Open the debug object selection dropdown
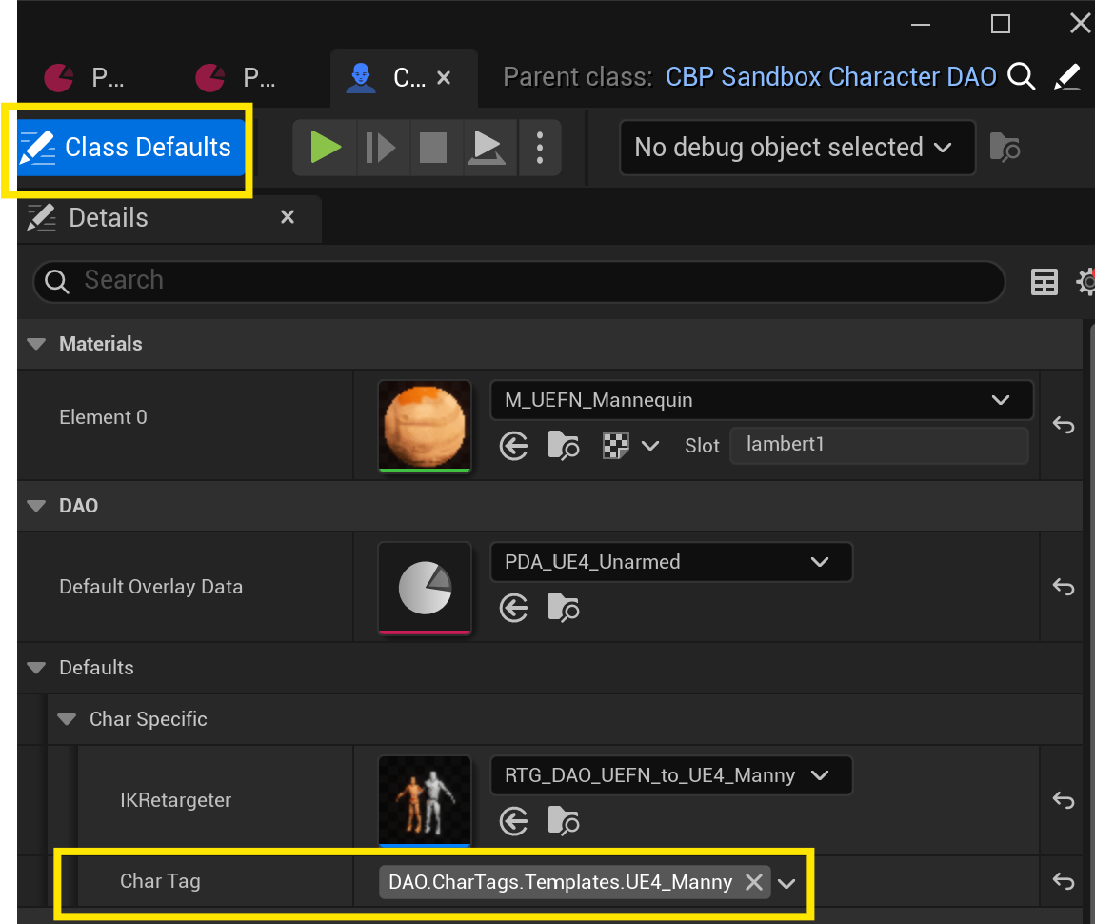This screenshot has width=1095, height=924. click(x=797, y=148)
